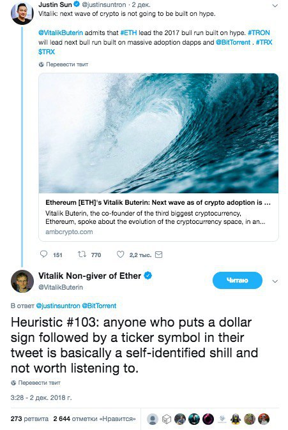This screenshot has height=430, width=288.
Task: Click Vitalik Buterin's profile avatar
Action: click(x=22, y=281)
